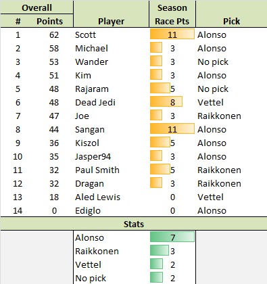Click the Season Race Pts header
This screenshot has width=267, height=284.
[x=172, y=14]
